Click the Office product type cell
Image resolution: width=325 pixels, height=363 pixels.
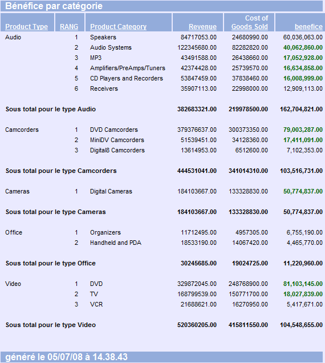[x=14, y=232]
